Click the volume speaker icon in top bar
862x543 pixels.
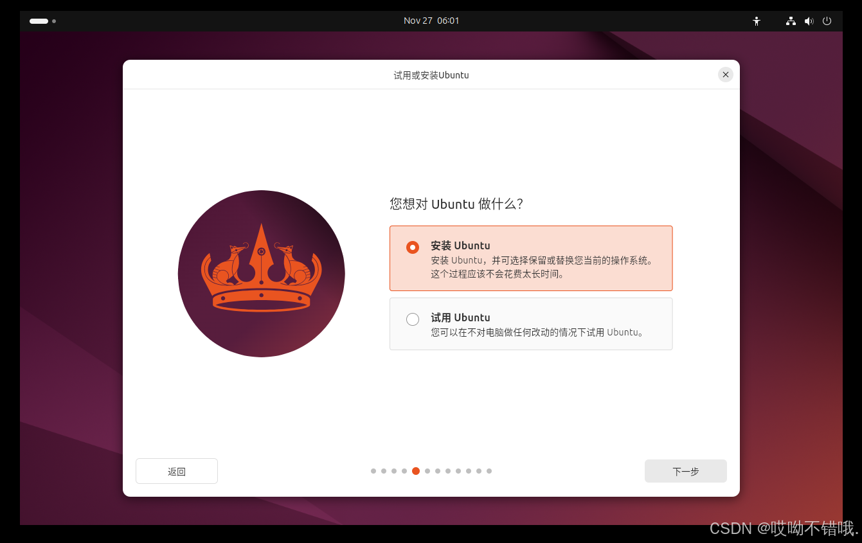809,21
